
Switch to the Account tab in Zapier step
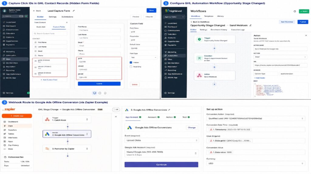pyautogui.click(x=153, y=117)
